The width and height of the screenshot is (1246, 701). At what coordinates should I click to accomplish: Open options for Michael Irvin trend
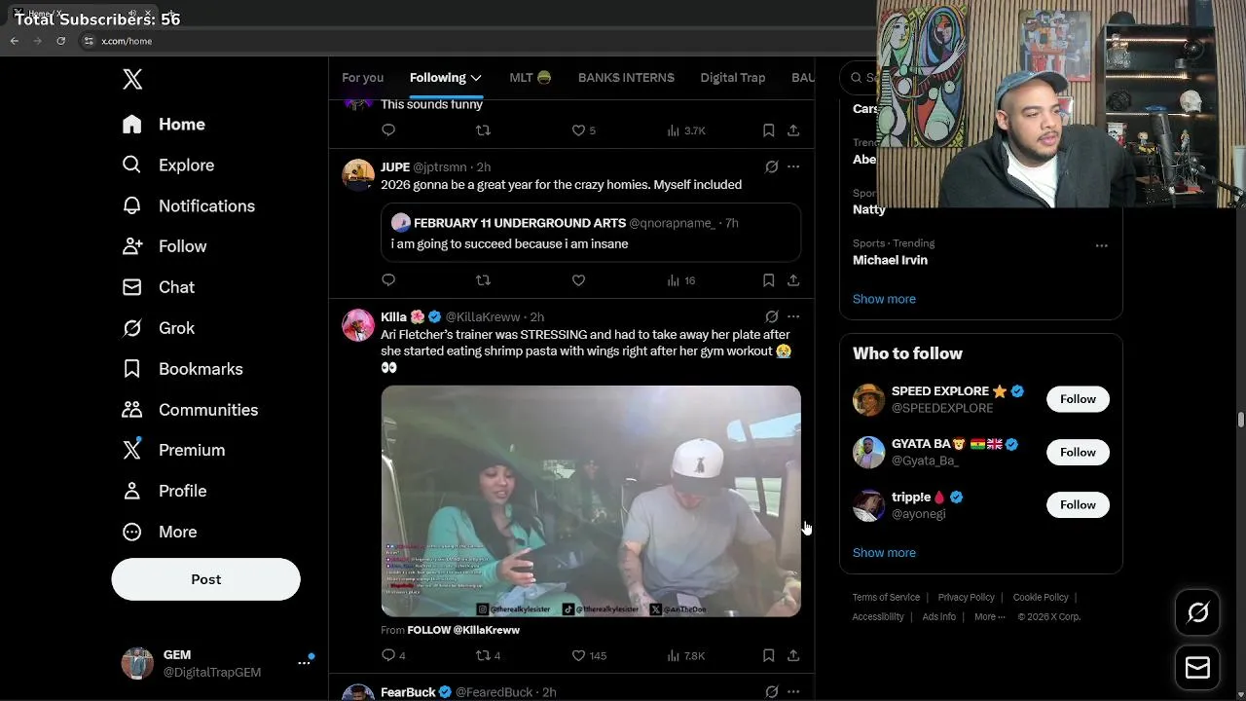(x=1101, y=245)
